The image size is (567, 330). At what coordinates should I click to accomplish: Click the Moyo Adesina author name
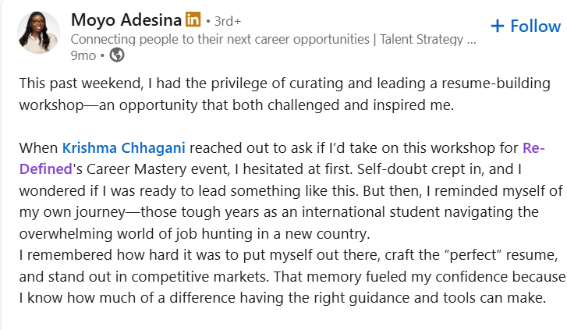point(125,20)
